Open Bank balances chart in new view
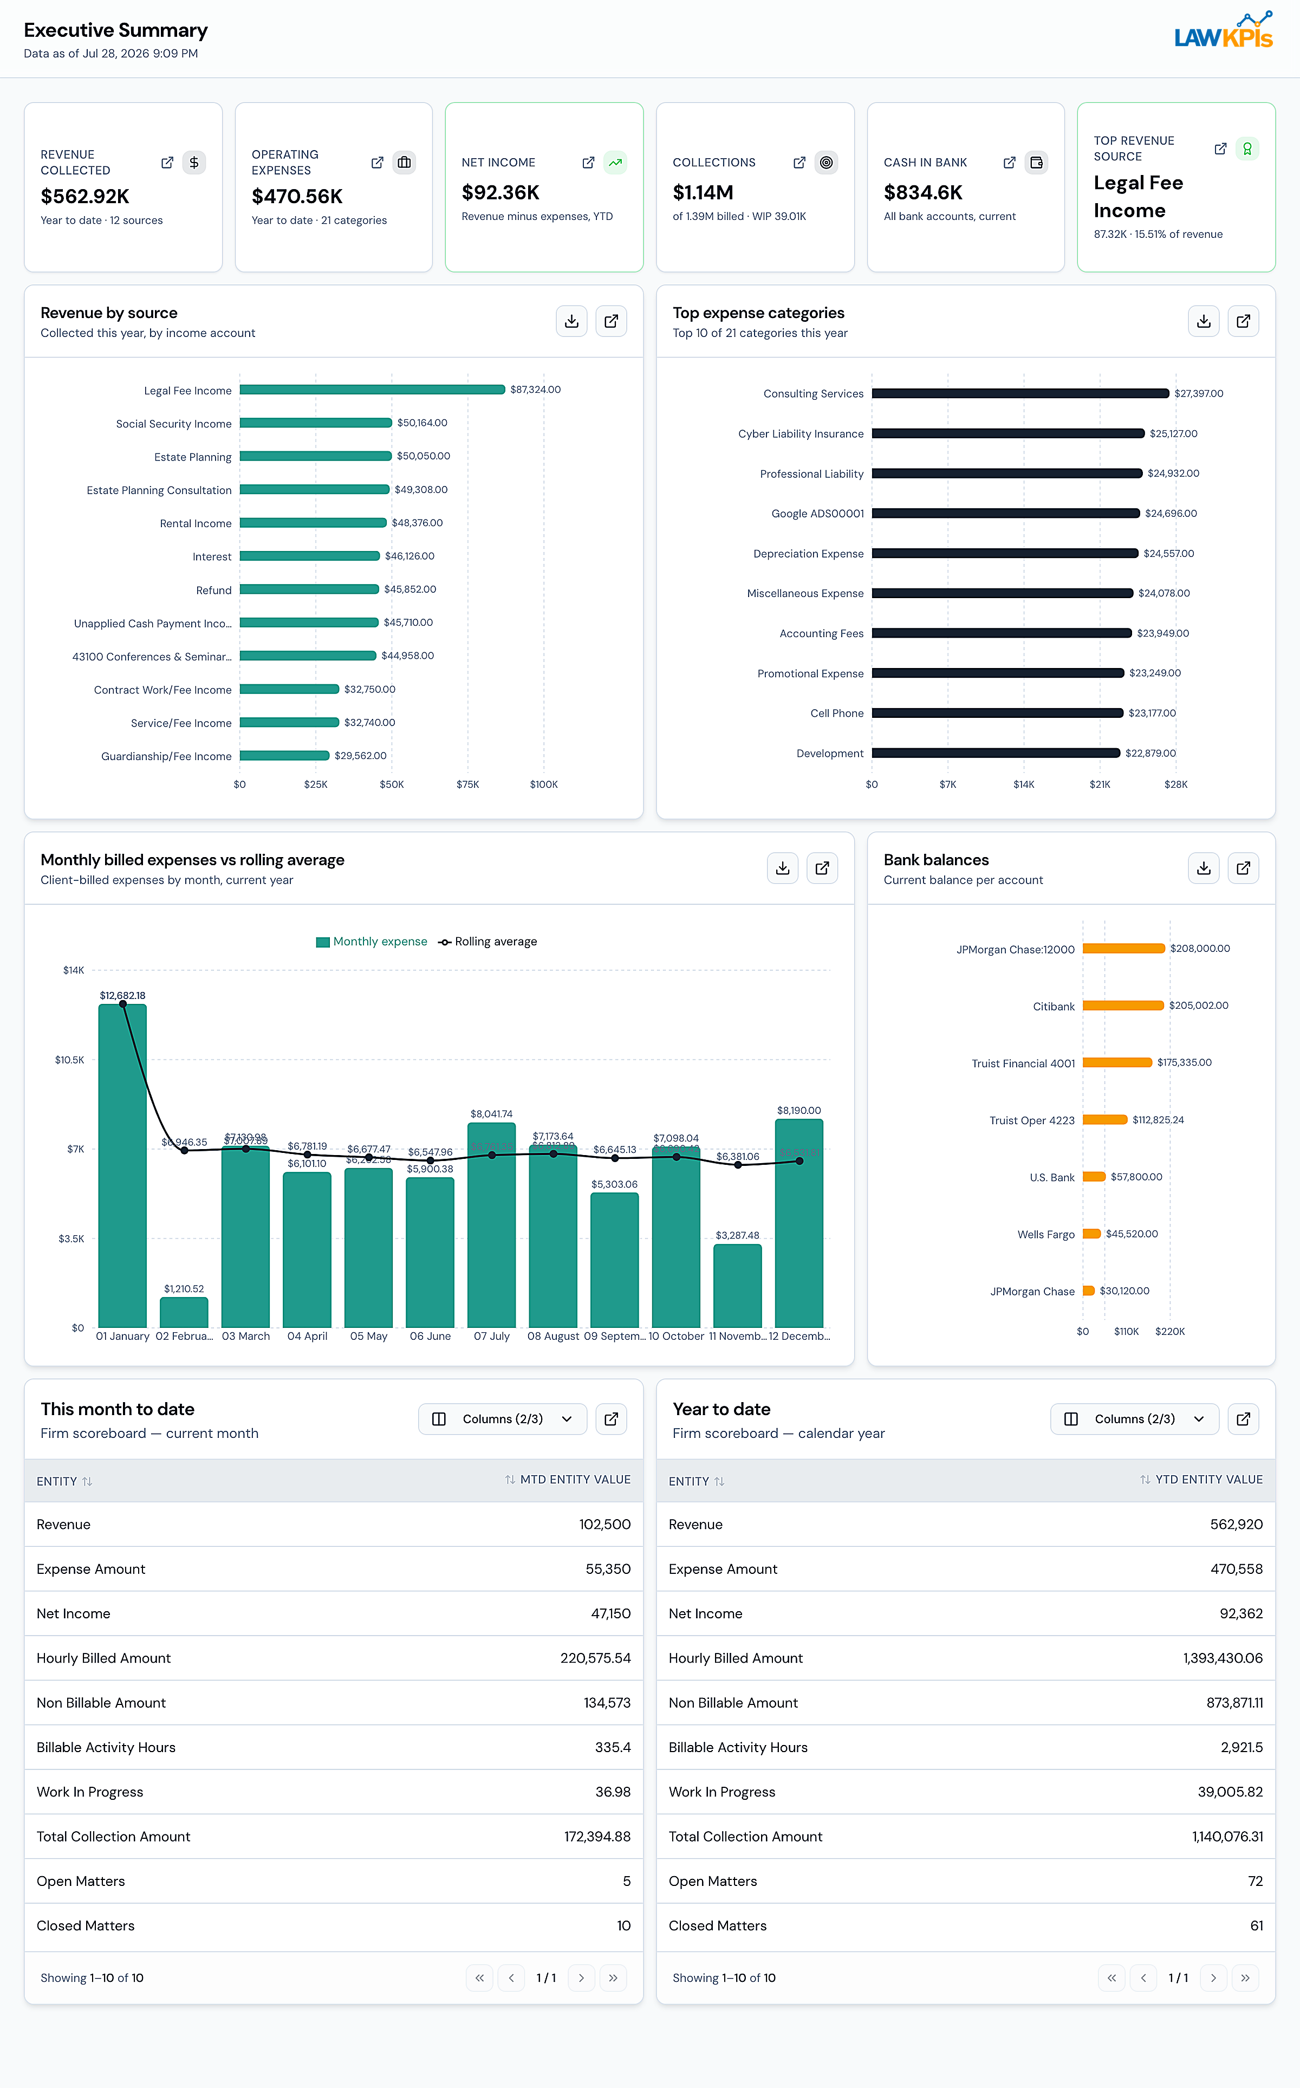 pos(1243,868)
